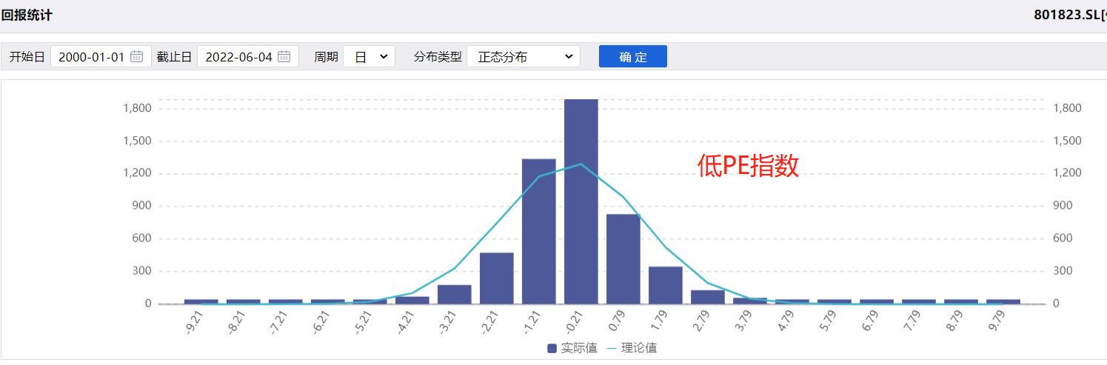Image resolution: width=1107 pixels, height=365 pixels.
Task: Click the 开始日 label
Action: (27, 57)
